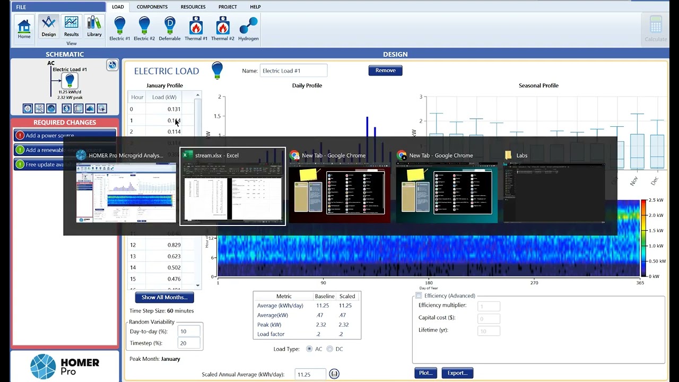Click Free update available notice
Viewport: 679px width, 382px height.
coord(65,164)
